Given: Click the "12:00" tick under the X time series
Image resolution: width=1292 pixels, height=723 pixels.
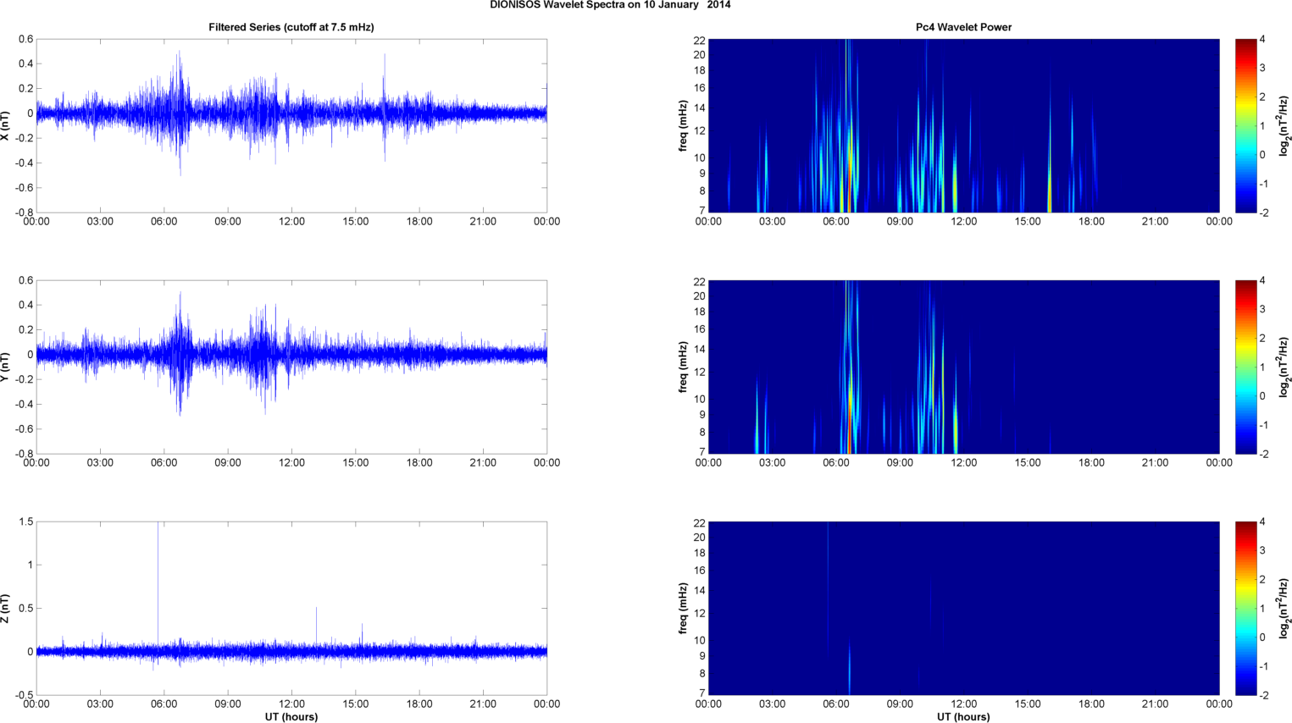Looking at the screenshot, I should 291,222.
